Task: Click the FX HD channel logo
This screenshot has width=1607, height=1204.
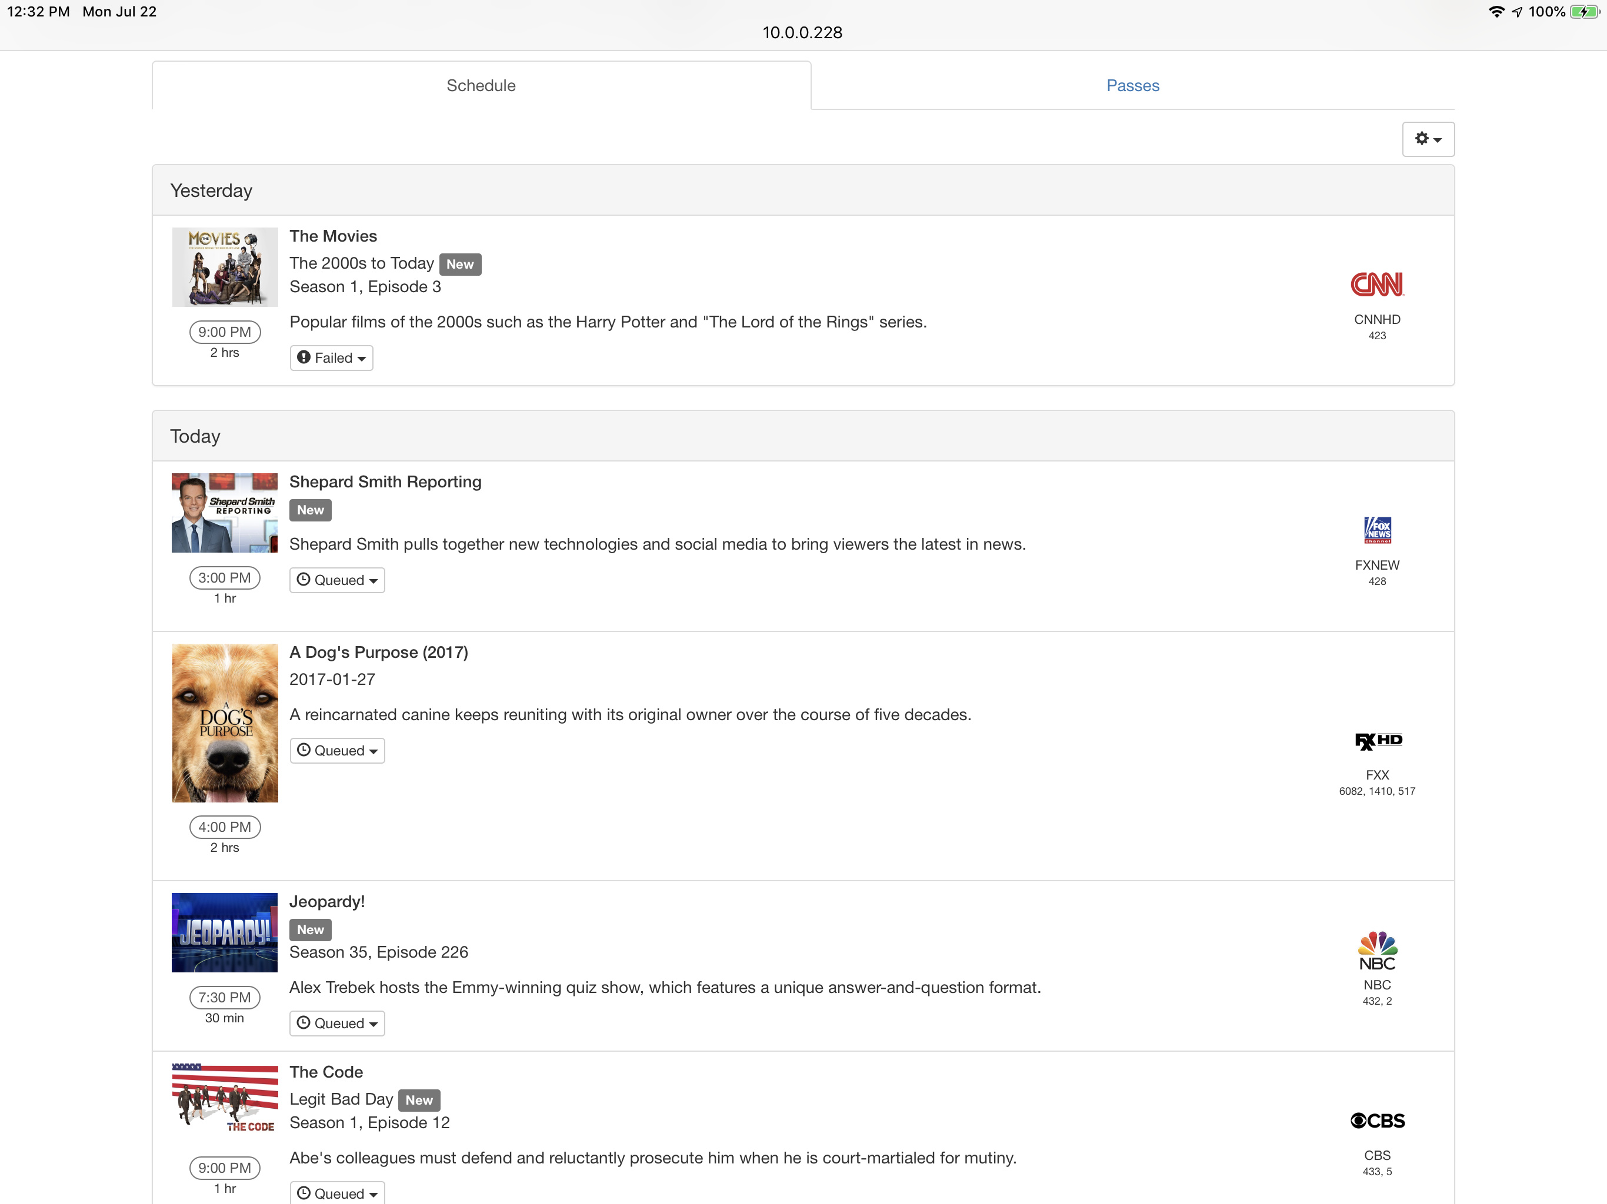Action: coord(1378,741)
